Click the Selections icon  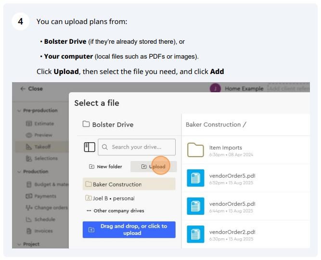29,159
